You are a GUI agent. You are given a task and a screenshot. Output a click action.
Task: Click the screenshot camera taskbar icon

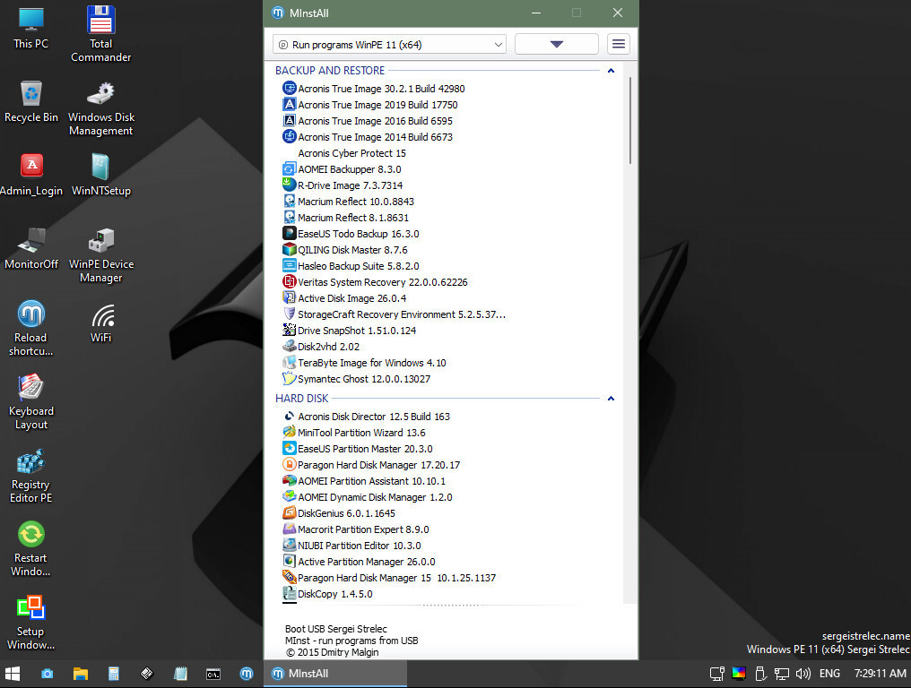point(47,674)
